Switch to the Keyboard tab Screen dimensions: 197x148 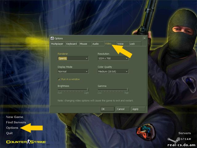pyautogui.click(x=72, y=44)
